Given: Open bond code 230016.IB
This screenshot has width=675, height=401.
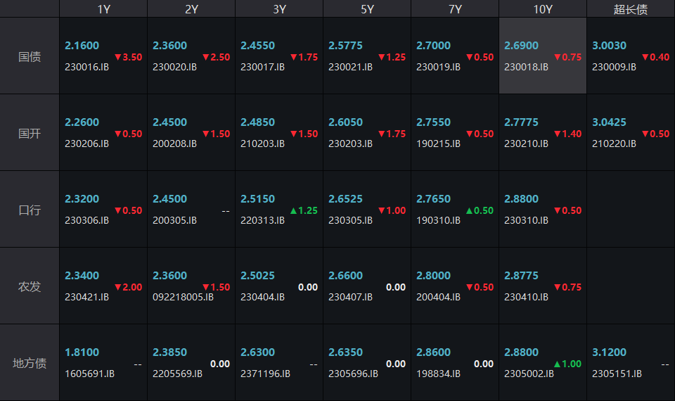Looking at the screenshot, I should 86,67.
